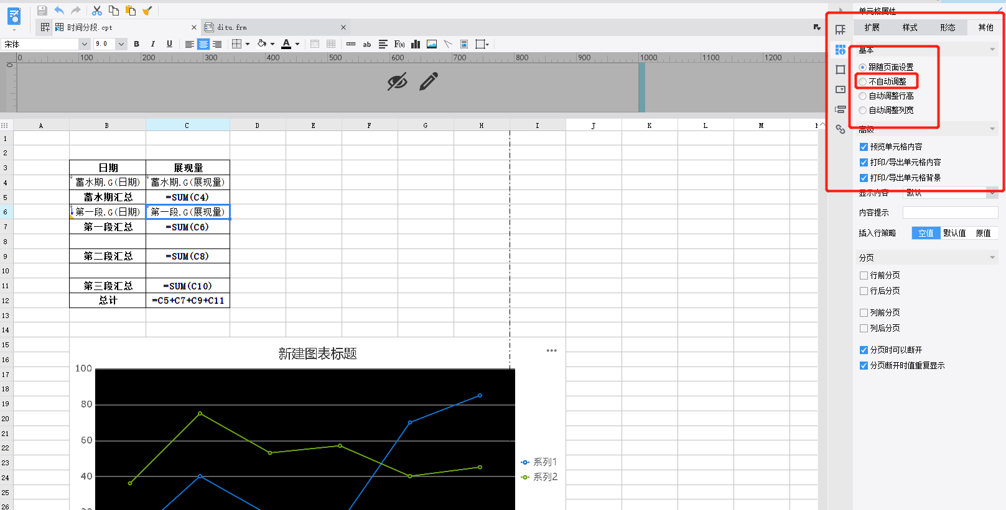Viewport: 1006px width, 510px height.
Task: Open the cell attributes panel icon
Action: click(x=841, y=50)
